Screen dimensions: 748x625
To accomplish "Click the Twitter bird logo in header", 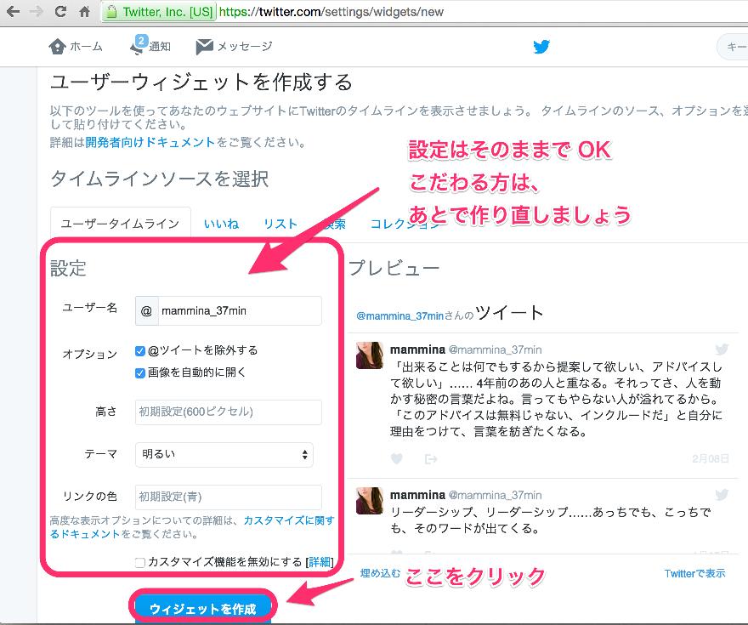I will 541,46.
